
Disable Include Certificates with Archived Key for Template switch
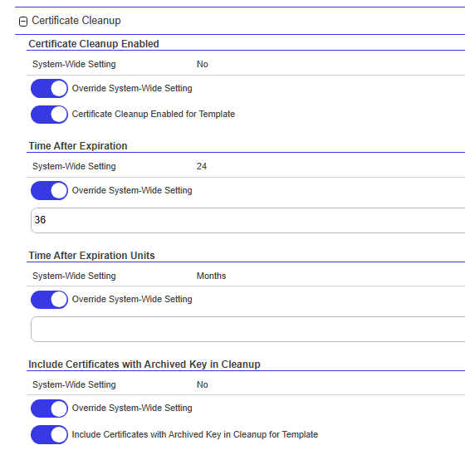click(49, 434)
